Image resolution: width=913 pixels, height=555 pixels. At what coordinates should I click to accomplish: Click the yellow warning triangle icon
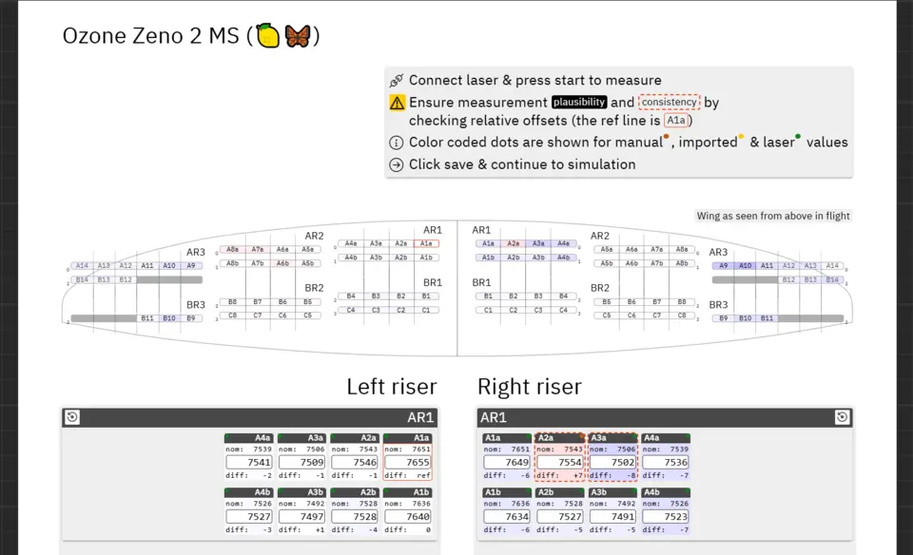(397, 103)
